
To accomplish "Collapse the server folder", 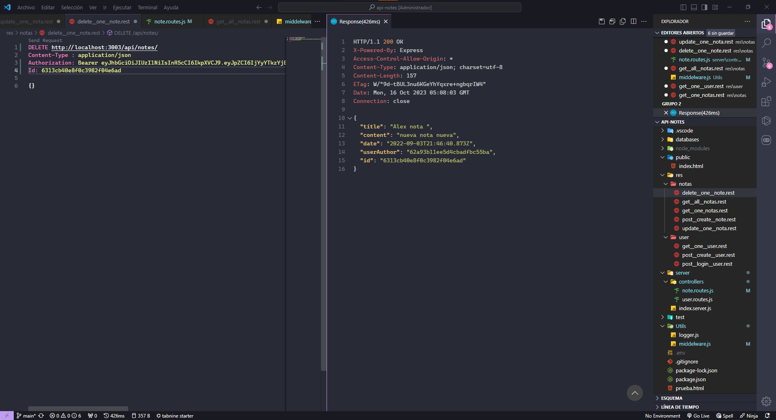I will click(x=662, y=273).
